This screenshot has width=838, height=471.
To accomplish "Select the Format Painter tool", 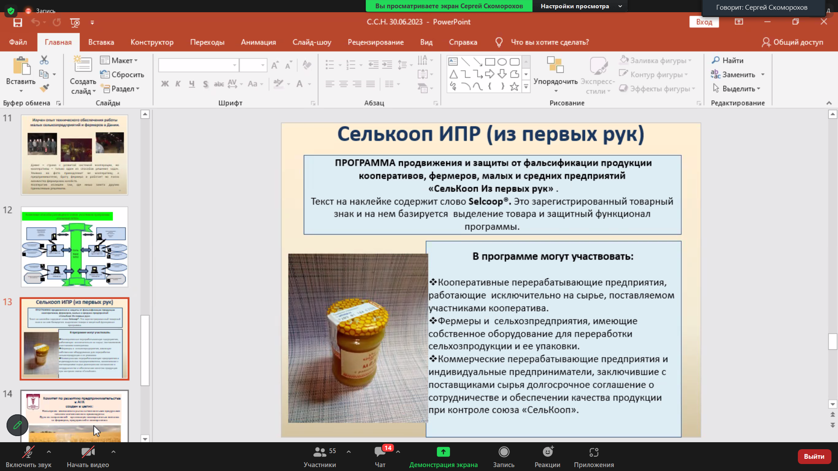I will coord(44,89).
